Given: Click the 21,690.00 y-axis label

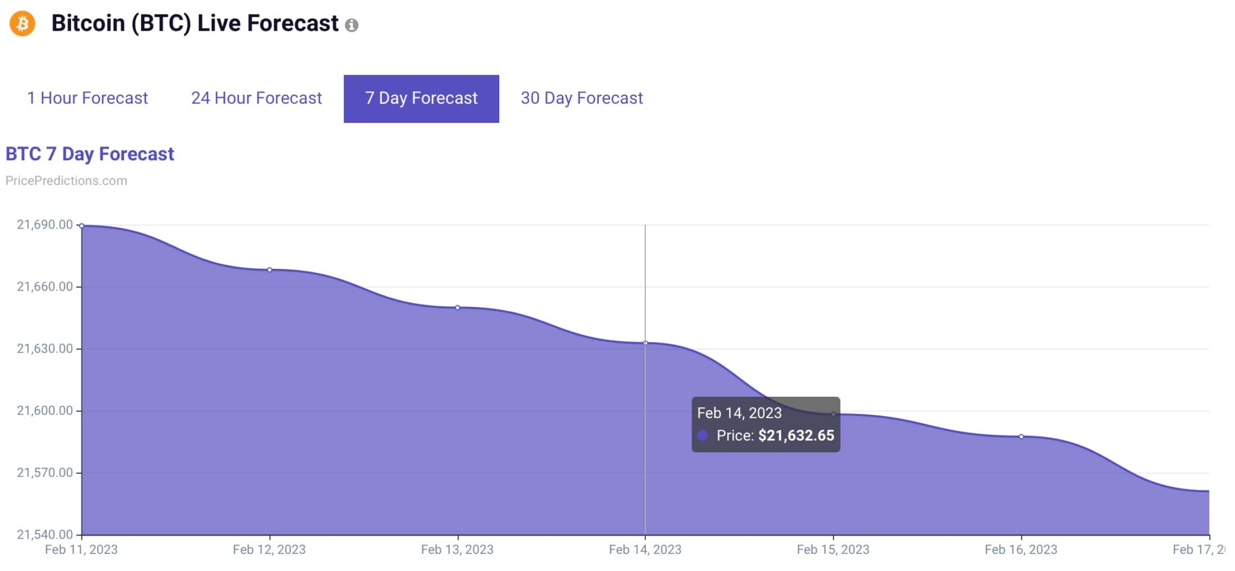Looking at the screenshot, I should [x=45, y=225].
